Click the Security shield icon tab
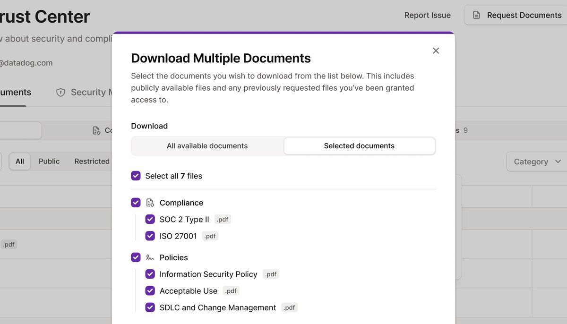The height and width of the screenshot is (324, 567). click(60, 92)
